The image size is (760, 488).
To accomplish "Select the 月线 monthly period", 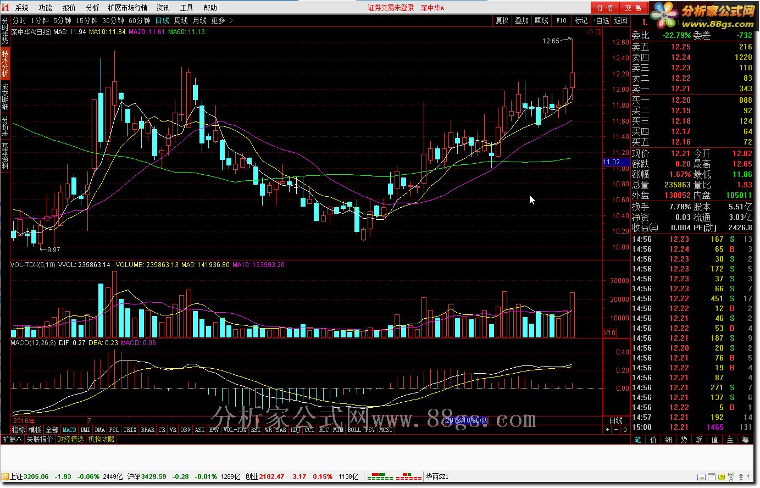I will pyautogui.click(x=199, y=20).
